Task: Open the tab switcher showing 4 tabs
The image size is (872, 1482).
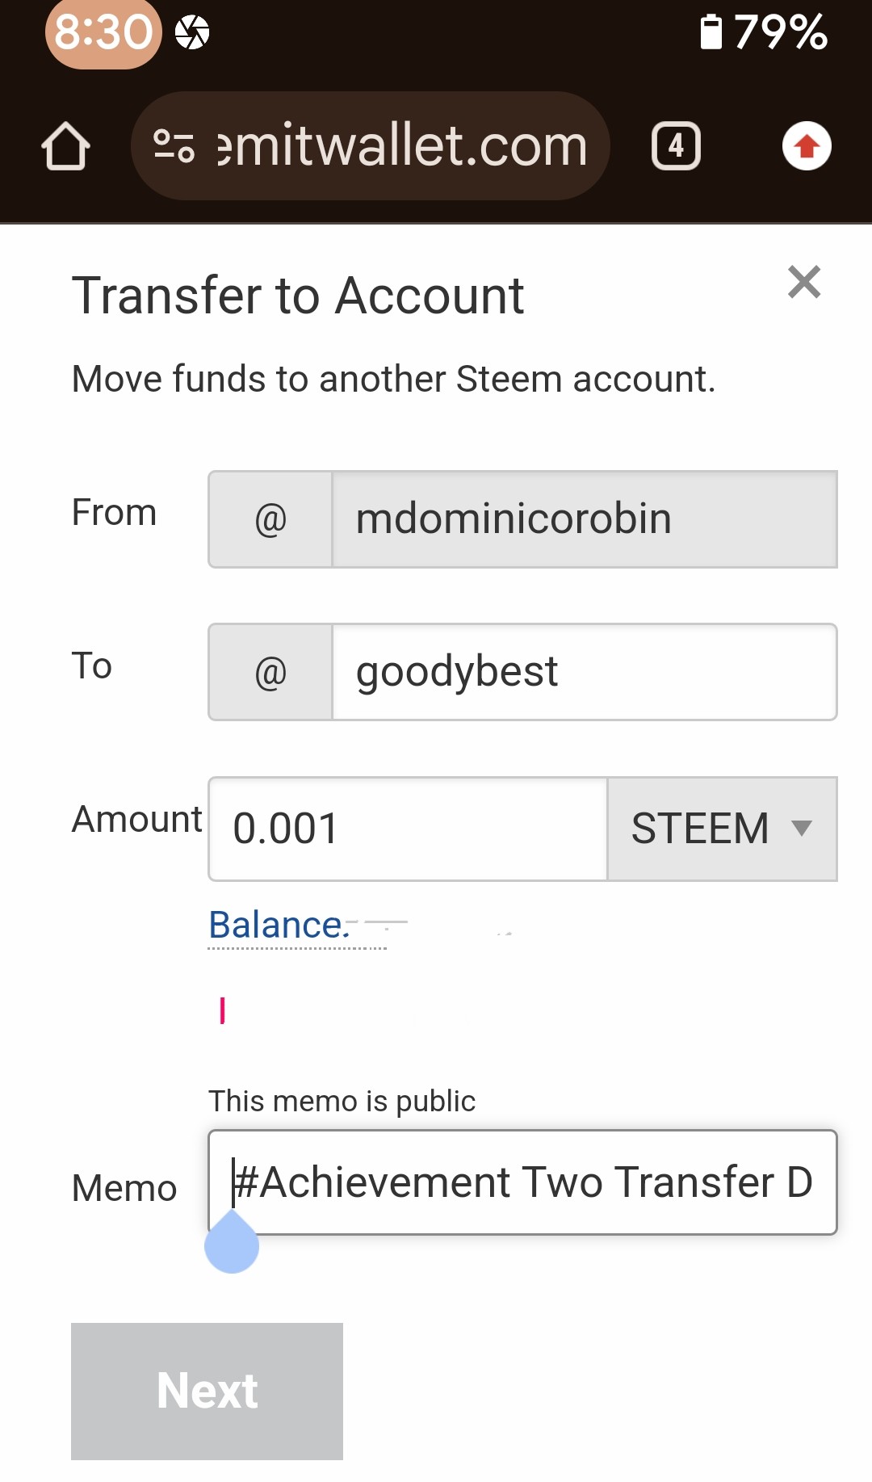Action: click(676, 146)
